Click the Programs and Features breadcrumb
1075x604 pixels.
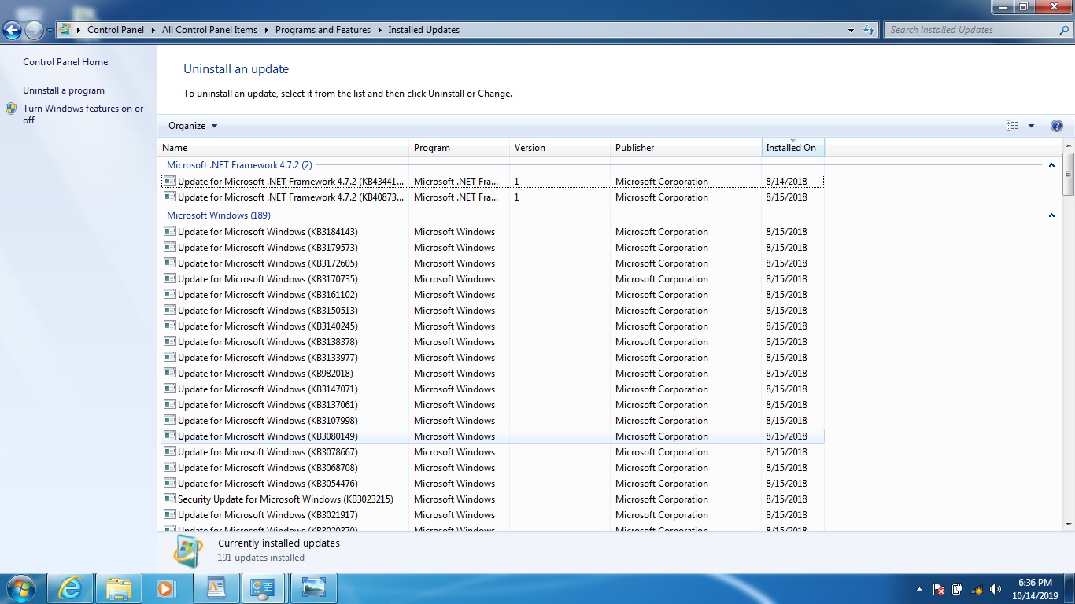point(323,30)
